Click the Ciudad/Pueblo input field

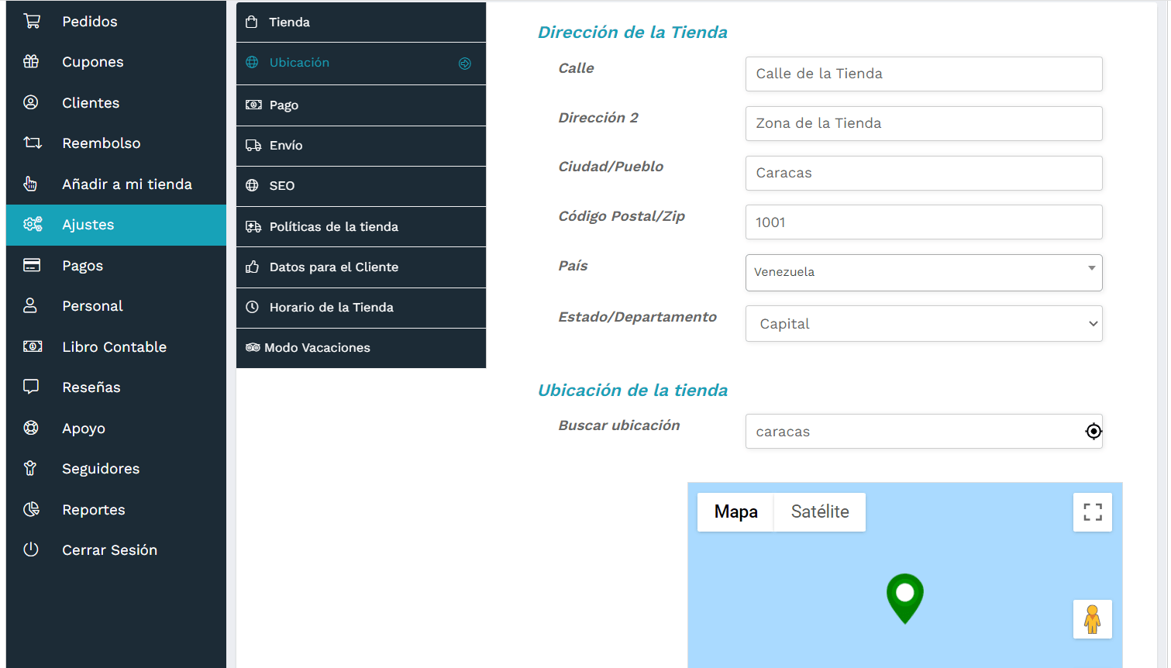pos(923,173)
